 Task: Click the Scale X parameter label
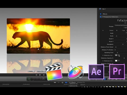[111, 39]
